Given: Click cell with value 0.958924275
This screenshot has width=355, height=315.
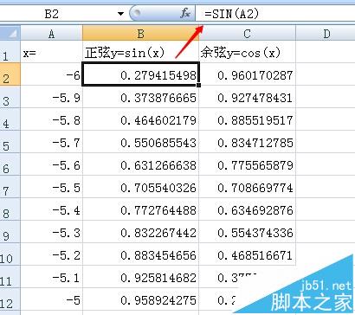Looking at the screenshot, I should coord(140,299).
